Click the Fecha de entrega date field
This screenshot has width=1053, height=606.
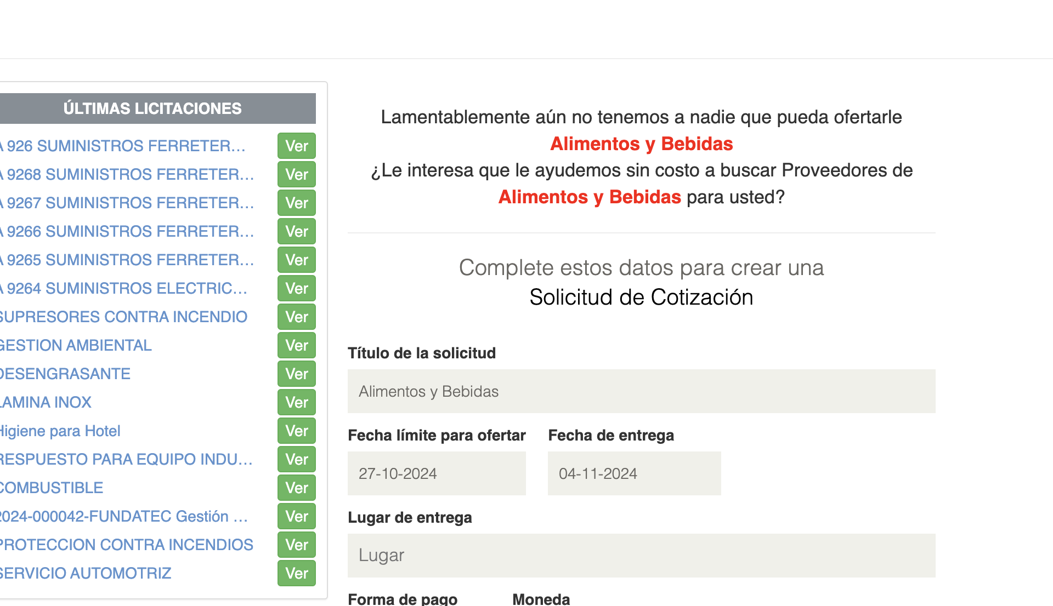click(x=634, y=473)
